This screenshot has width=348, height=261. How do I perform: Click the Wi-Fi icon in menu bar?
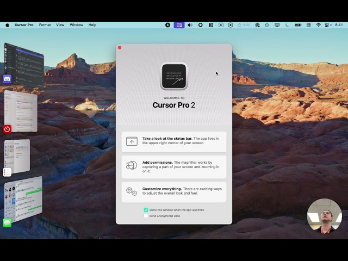coord(318,25)
